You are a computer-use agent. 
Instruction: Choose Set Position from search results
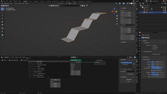(x=49, y=63)
